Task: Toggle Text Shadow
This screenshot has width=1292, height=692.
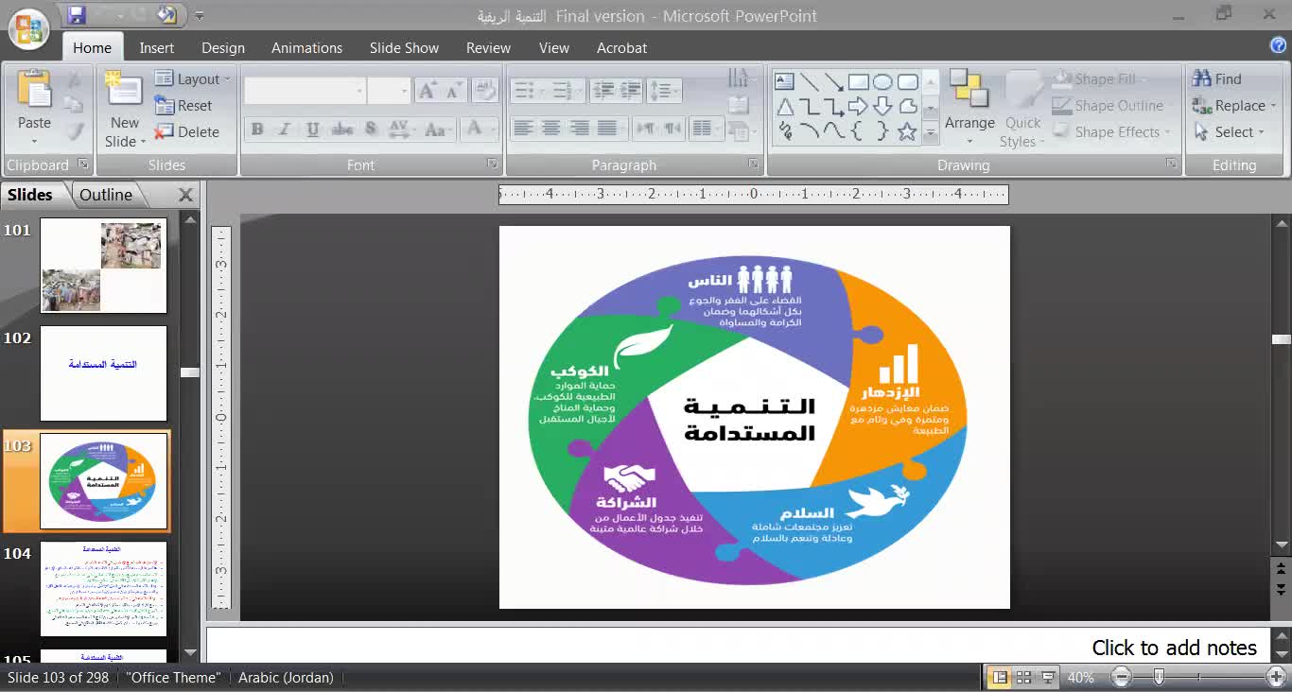Action: click(x=370, y=130)
